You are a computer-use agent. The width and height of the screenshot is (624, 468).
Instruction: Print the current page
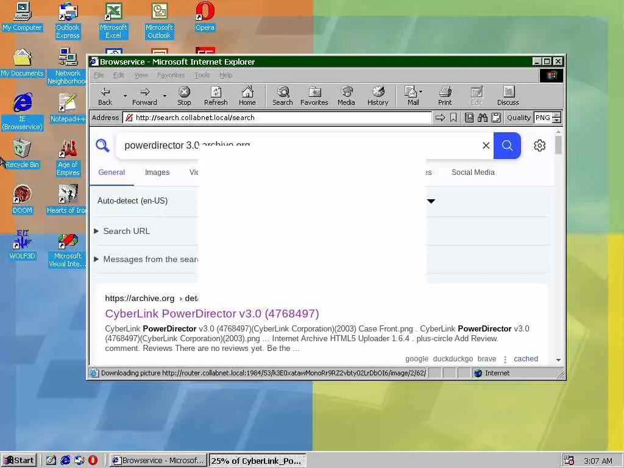[445, 96]
